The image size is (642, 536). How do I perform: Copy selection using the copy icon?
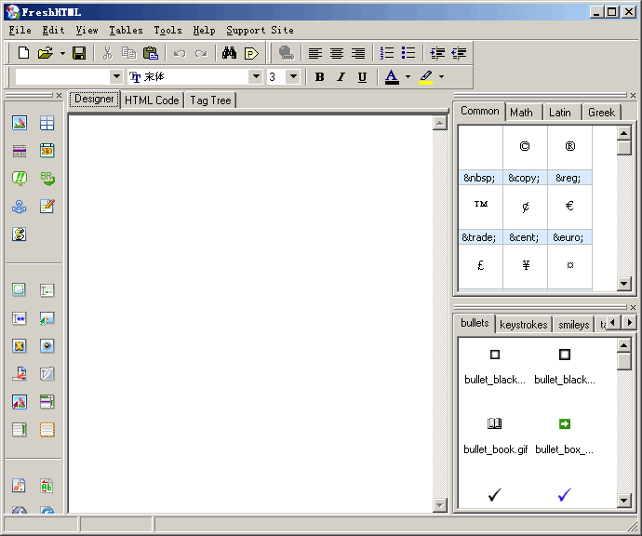(x=129, y=53)
